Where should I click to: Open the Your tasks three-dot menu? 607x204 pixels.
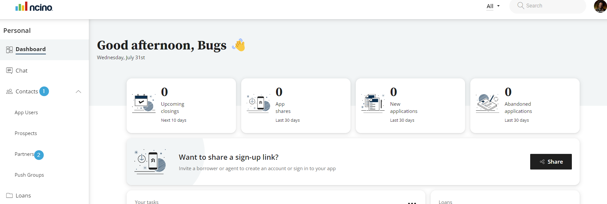tap(412, 202)
